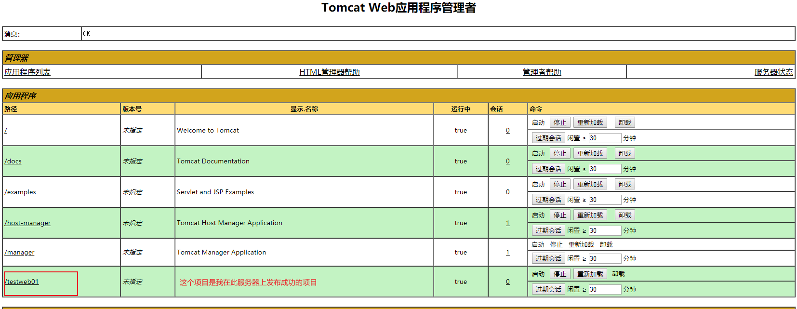
Task: View the session count link for /testweb01
Action: click(508, 282)
